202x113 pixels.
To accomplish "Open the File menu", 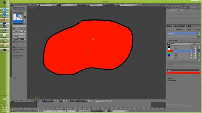I will 16,5.
